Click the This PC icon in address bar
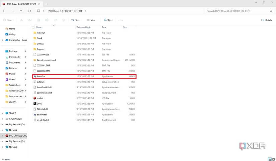This screenshot has width=276, height=161. click(38, 11)
